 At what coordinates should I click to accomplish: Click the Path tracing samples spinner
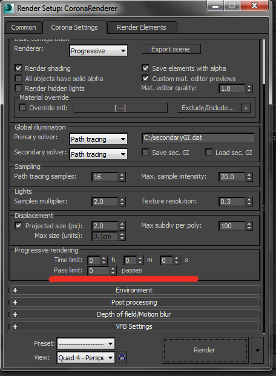(x=122, y=177)
